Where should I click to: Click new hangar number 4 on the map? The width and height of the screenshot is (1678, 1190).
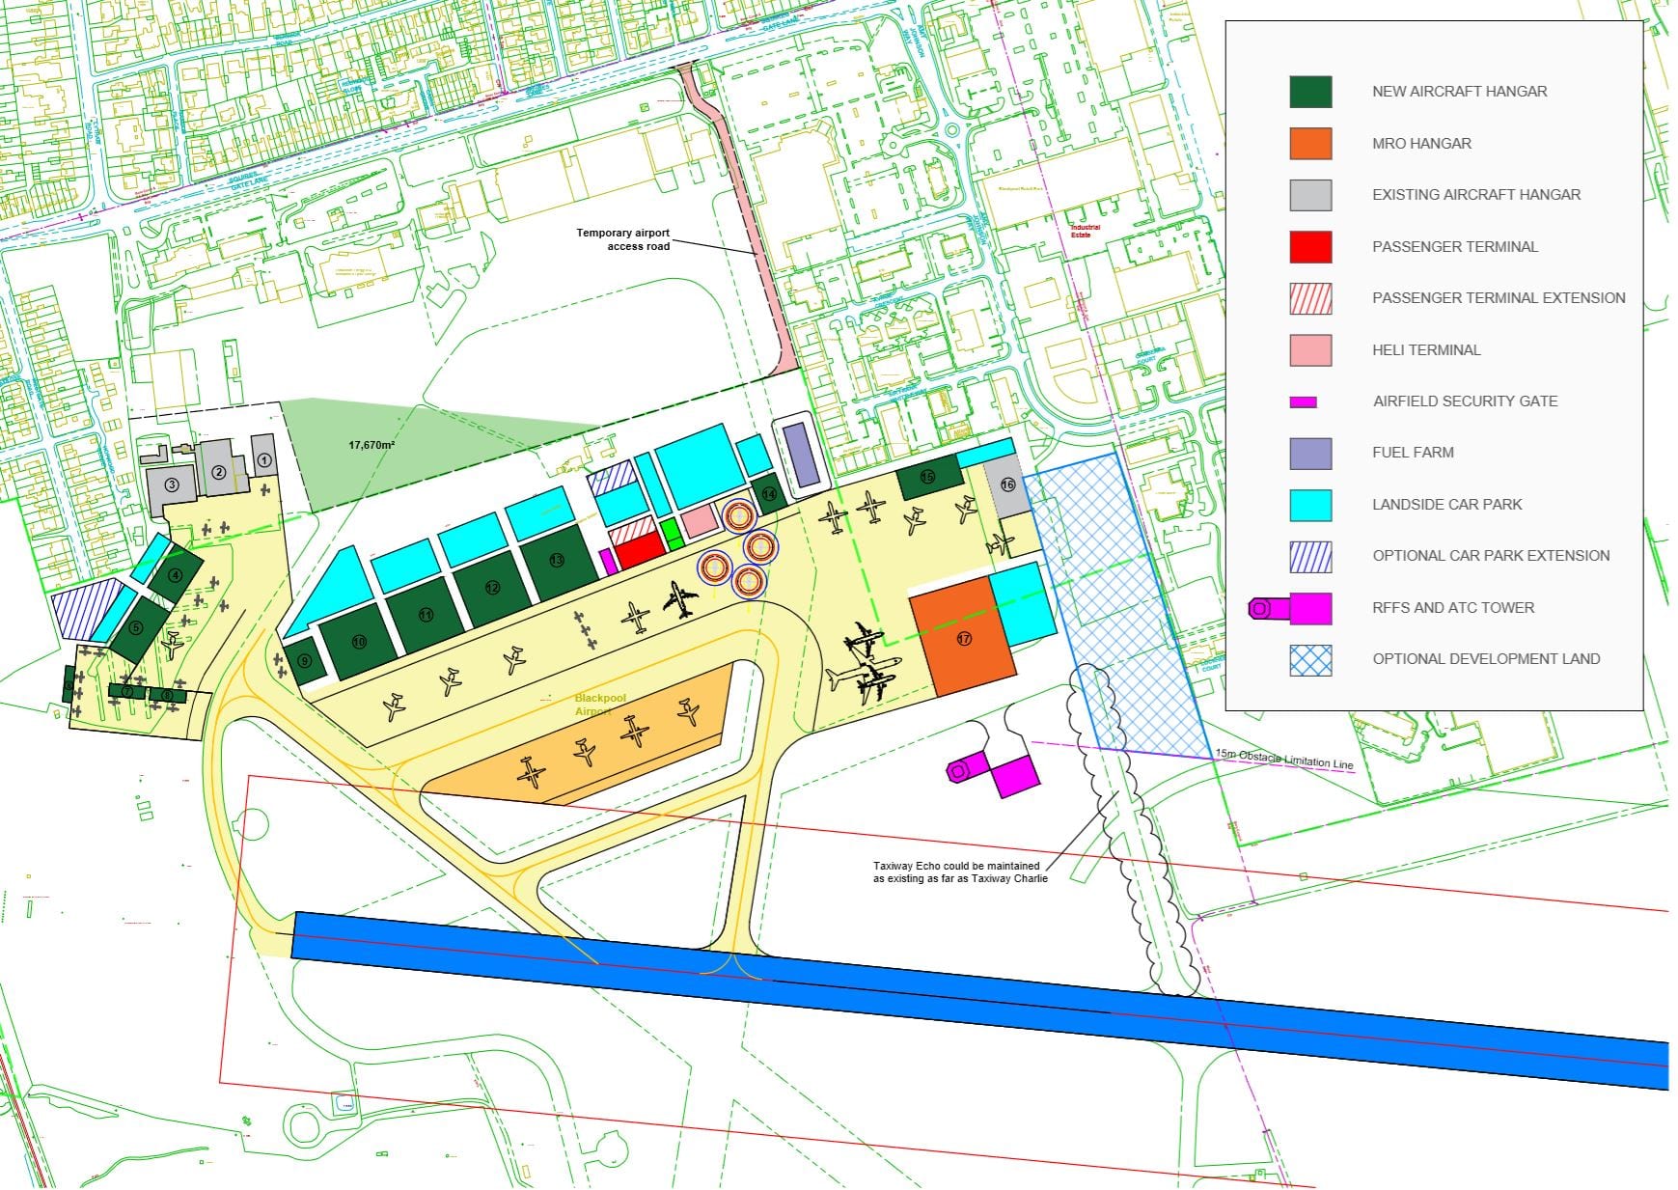[x=175, y=576]
